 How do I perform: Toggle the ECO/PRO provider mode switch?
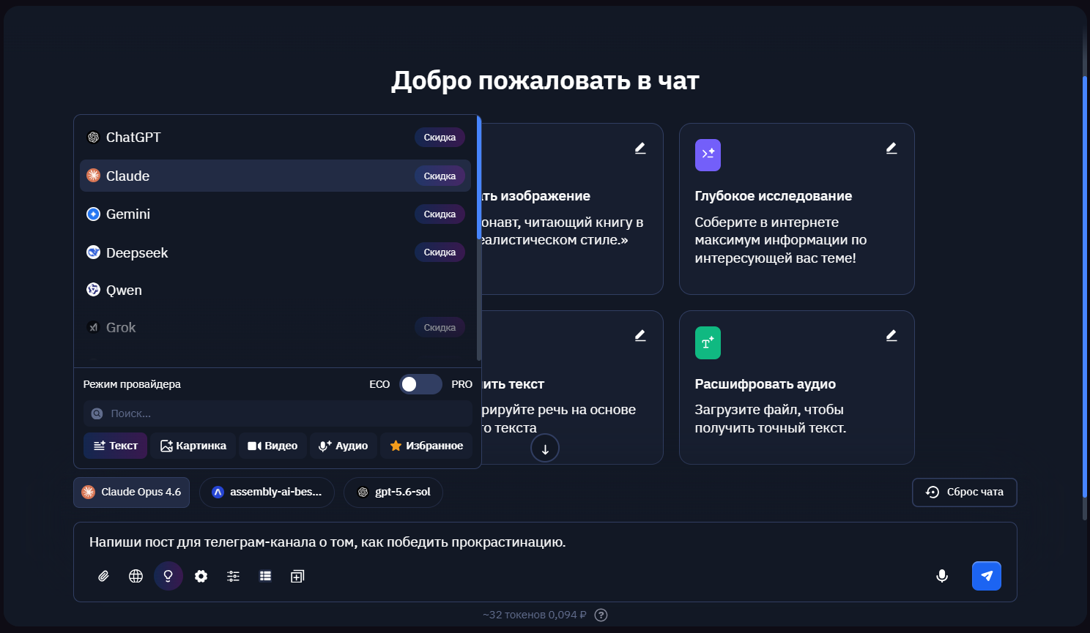[x=420, y=384]
